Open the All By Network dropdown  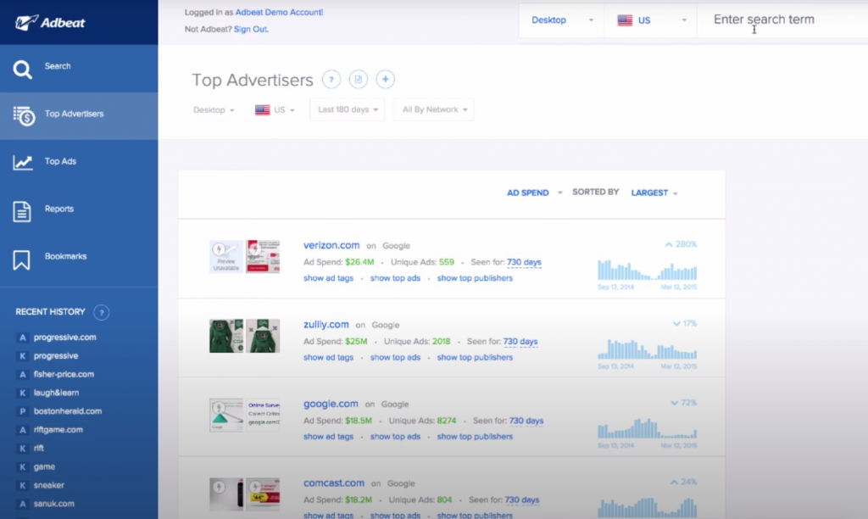pyautogui.click(x=434, y=109)
